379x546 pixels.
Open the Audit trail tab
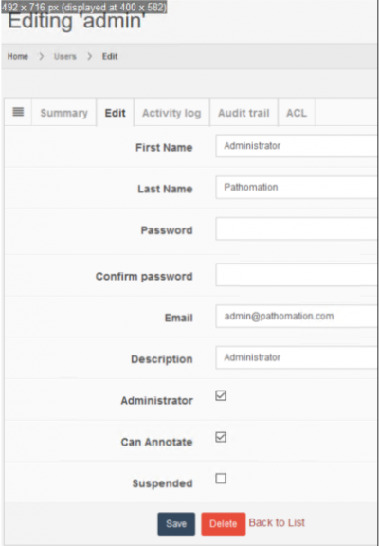(x=244, y=113)
